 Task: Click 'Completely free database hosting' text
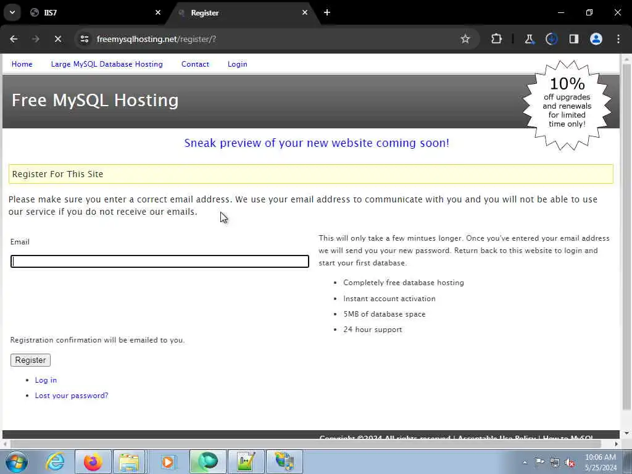(x=404, y=283)
